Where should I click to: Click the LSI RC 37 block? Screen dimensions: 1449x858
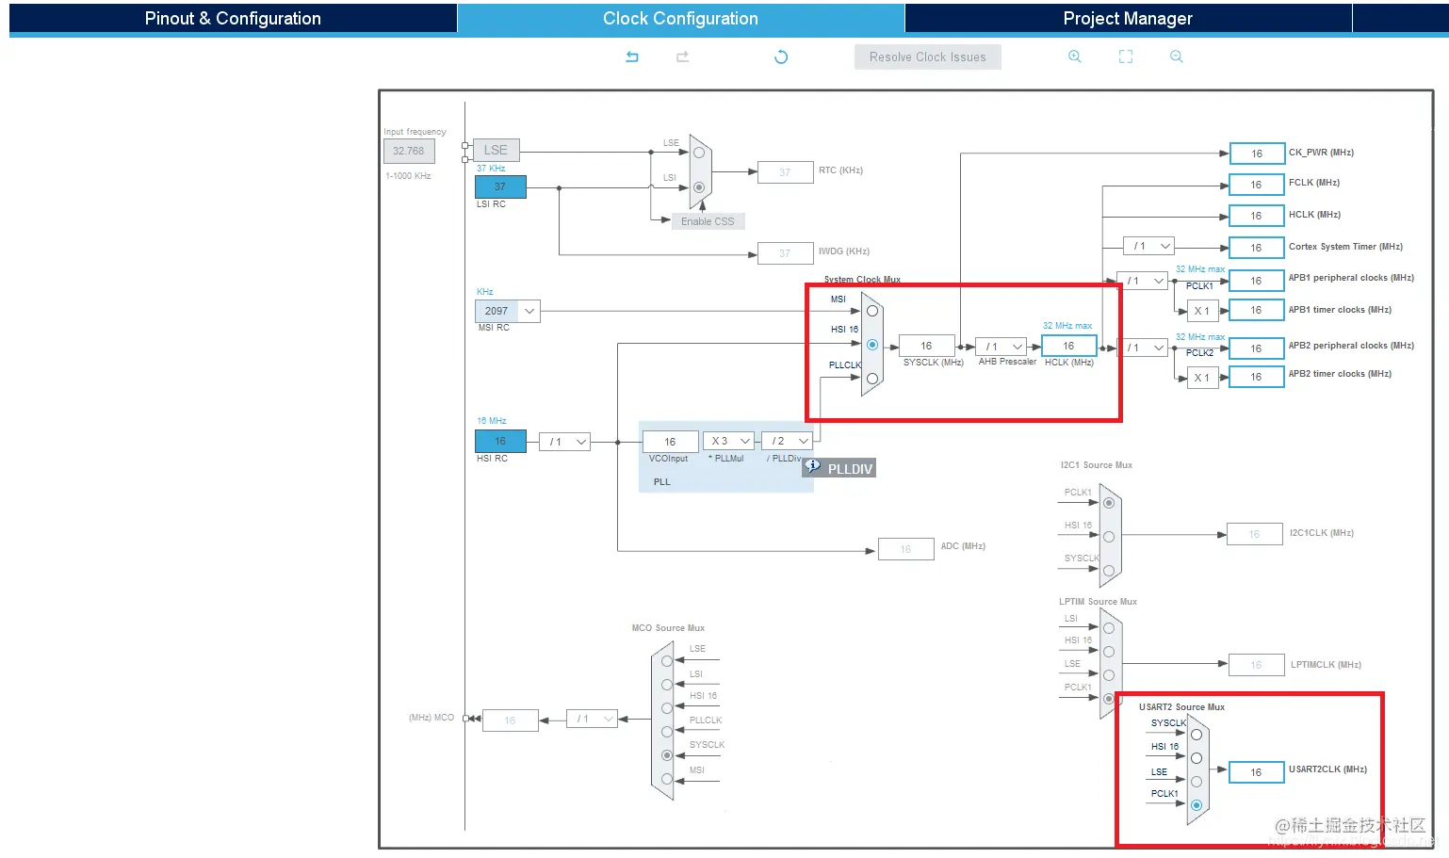pos(500,186)
